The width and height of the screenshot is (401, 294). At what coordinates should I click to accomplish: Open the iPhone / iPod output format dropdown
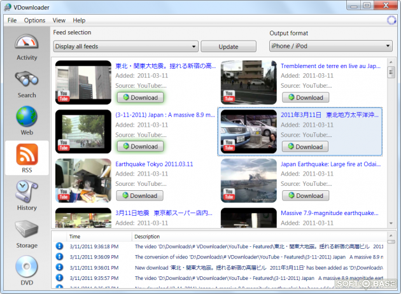coord(331,46)
